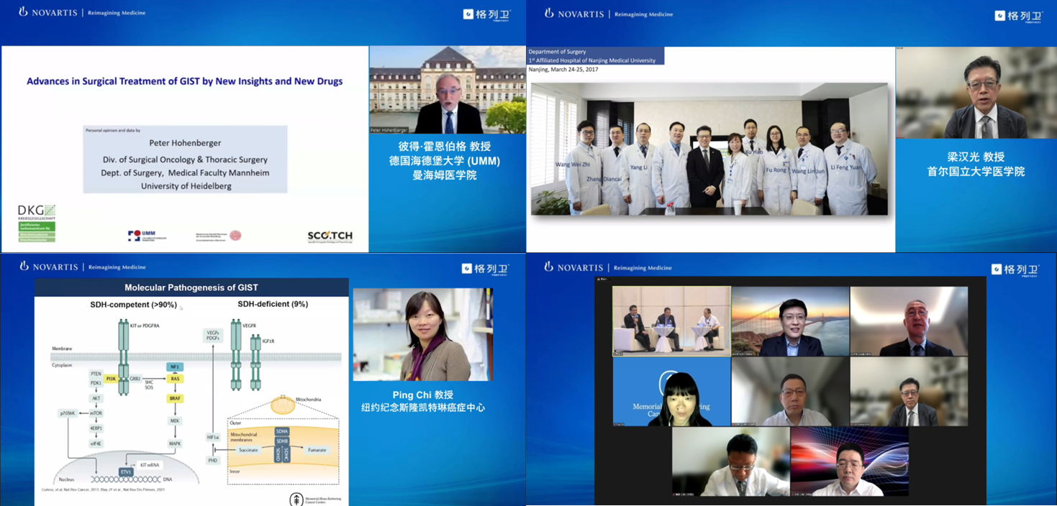Viewport: 1057px width, 506px height.
Task: Click the 'Fumarate' label in the mitochondria inset
Action: [317, 450]
